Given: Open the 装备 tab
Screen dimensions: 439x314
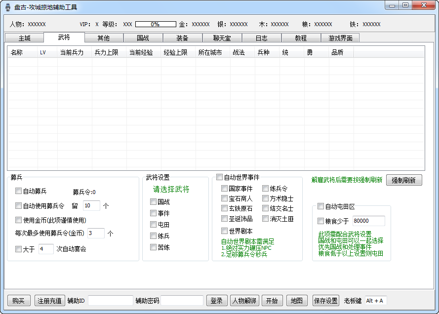Looking at the screenshot, I should coord(182,38).
